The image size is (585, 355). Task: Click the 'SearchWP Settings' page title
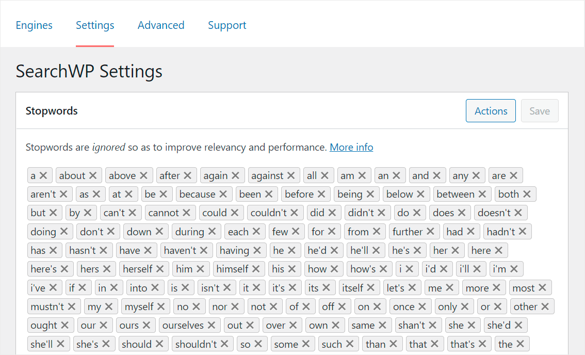click(89, 71)
